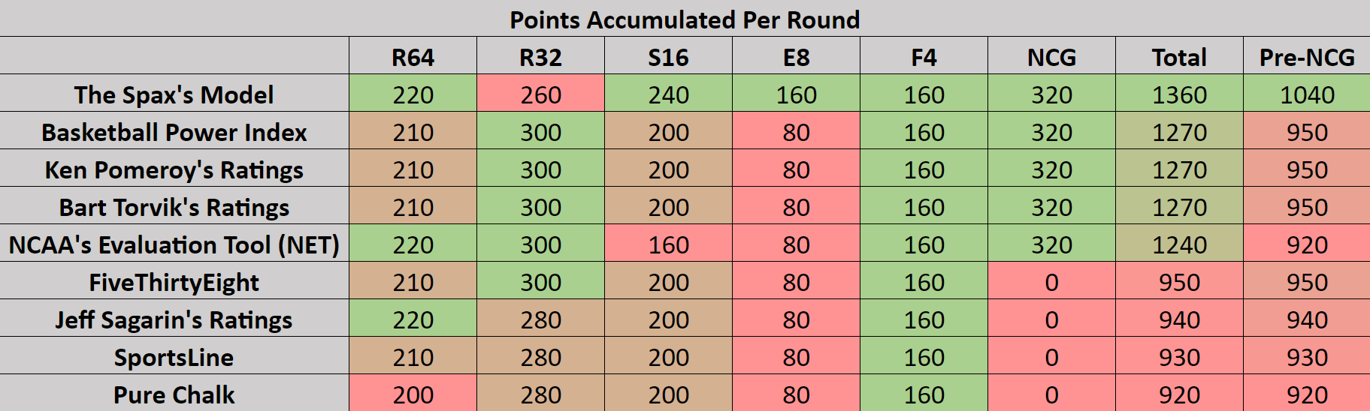The width and height of the screenshot is (1370, 411).
Task: Select Bart Torvik's Ratings row label
Action: point(174,207)
